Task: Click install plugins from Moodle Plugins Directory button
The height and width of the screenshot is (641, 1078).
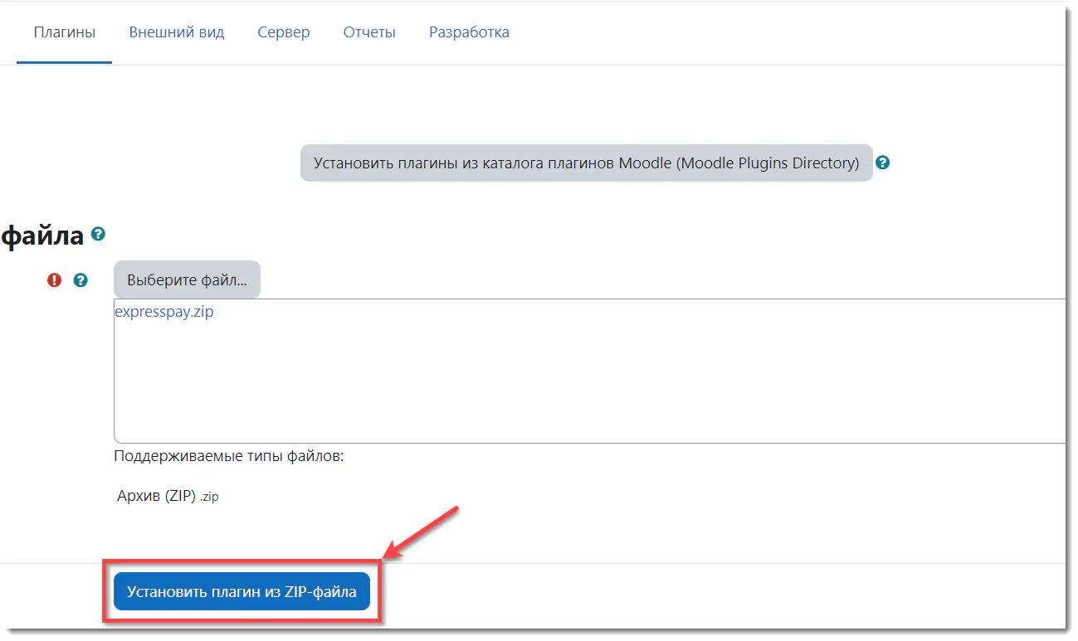Action: pyautogui.click(x=586, y=163)
